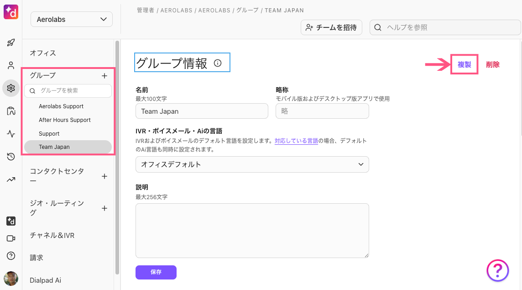This screenshot has height=290, width=522.
Task: Open the 請求 billing menu item
Action: coord(37,258)
